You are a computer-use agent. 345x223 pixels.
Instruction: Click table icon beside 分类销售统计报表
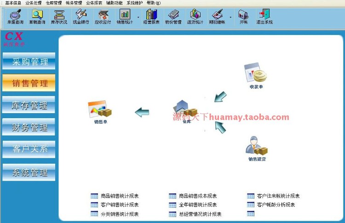tap(94, 214)
